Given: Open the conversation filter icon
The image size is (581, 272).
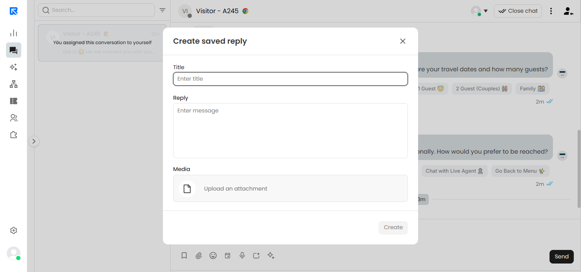Looking at the screenshot, I should 162,10.
